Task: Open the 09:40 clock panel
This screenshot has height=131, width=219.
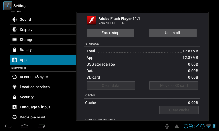Action: click(x=194, y=126)
